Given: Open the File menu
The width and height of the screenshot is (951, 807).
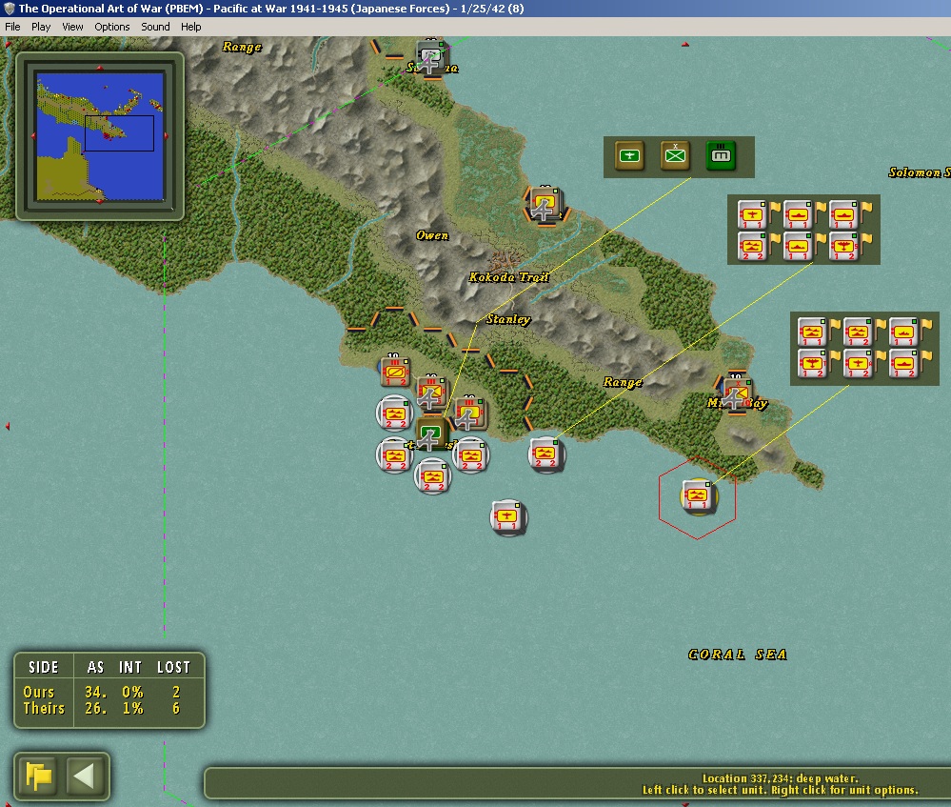Looking at the screenshot, I should point(12,27).
